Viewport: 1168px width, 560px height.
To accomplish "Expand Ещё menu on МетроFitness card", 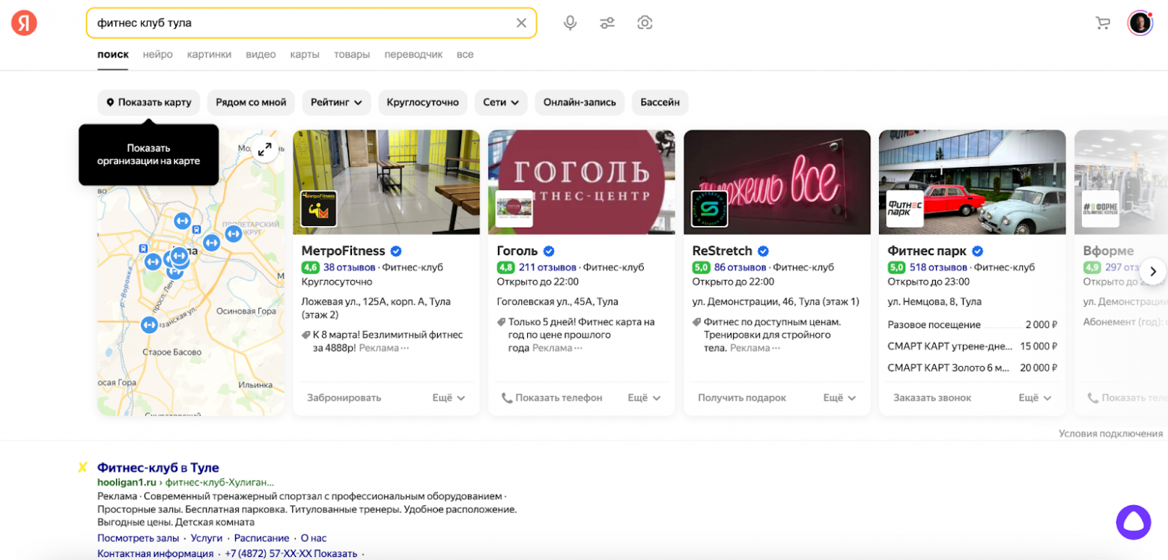I will pyautogui.click(x=448, y=398).
